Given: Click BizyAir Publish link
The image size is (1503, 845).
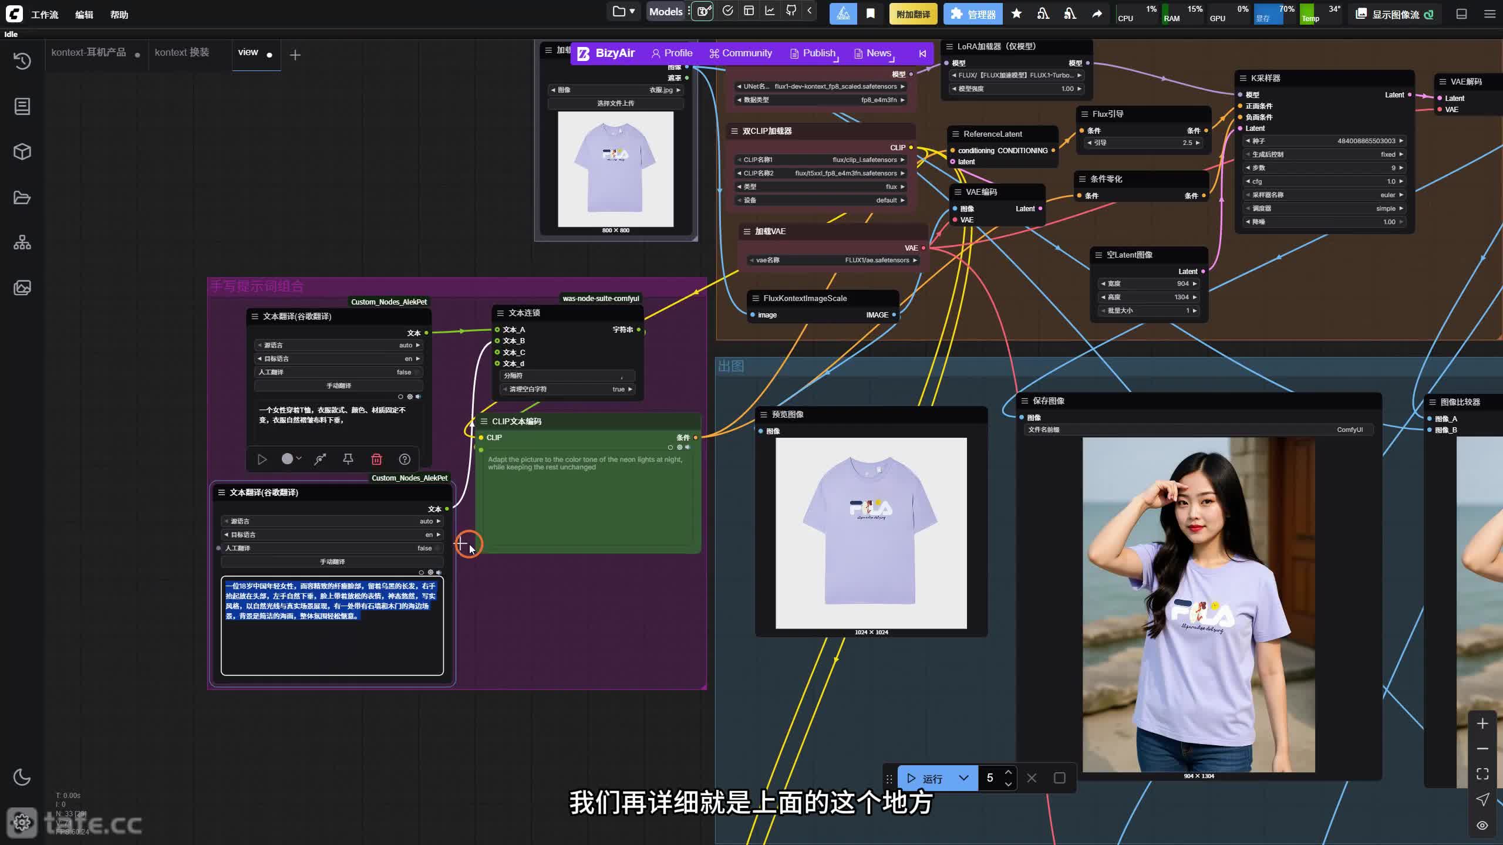Looking at the screenshot, I should [814, 53].
